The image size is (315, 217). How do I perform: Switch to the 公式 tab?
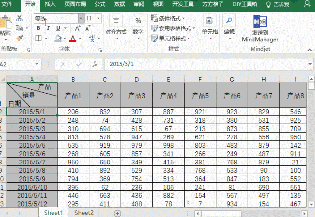pyautogui.click(x=100, y=4)
